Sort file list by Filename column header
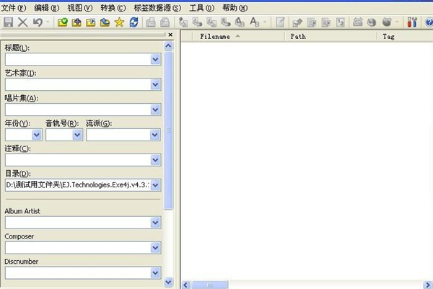433x289 pixels. coord(215,35)
